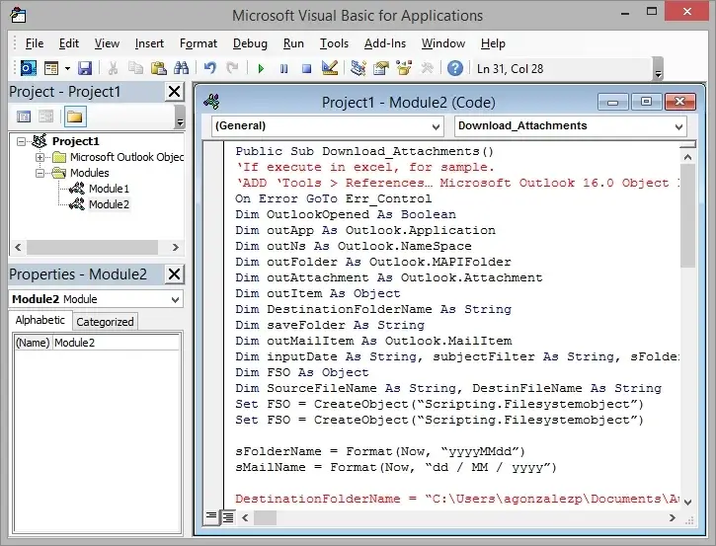The height and width of the screenshot is (546, 716).
Task: Open the File menu
Action: (35, 43)
